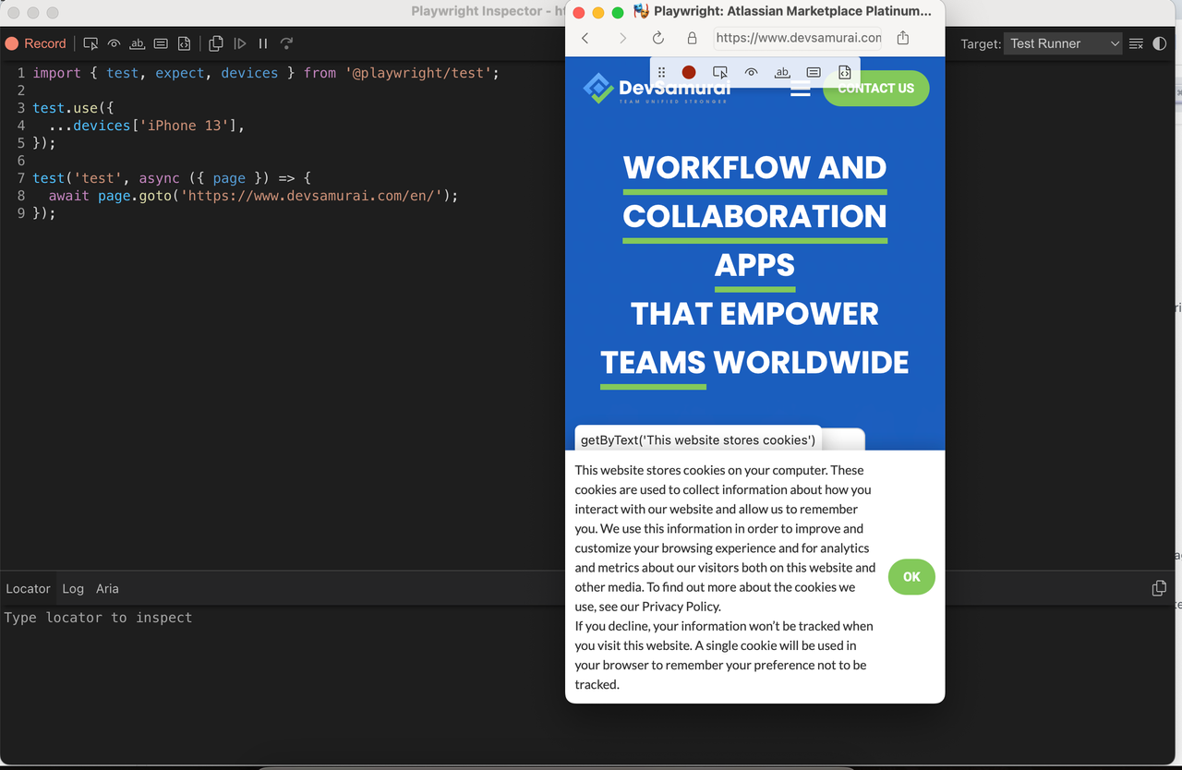Grab the overlay toolbar drag handle dots
The image size is (1182, 770).
click(x=661, y=72)
